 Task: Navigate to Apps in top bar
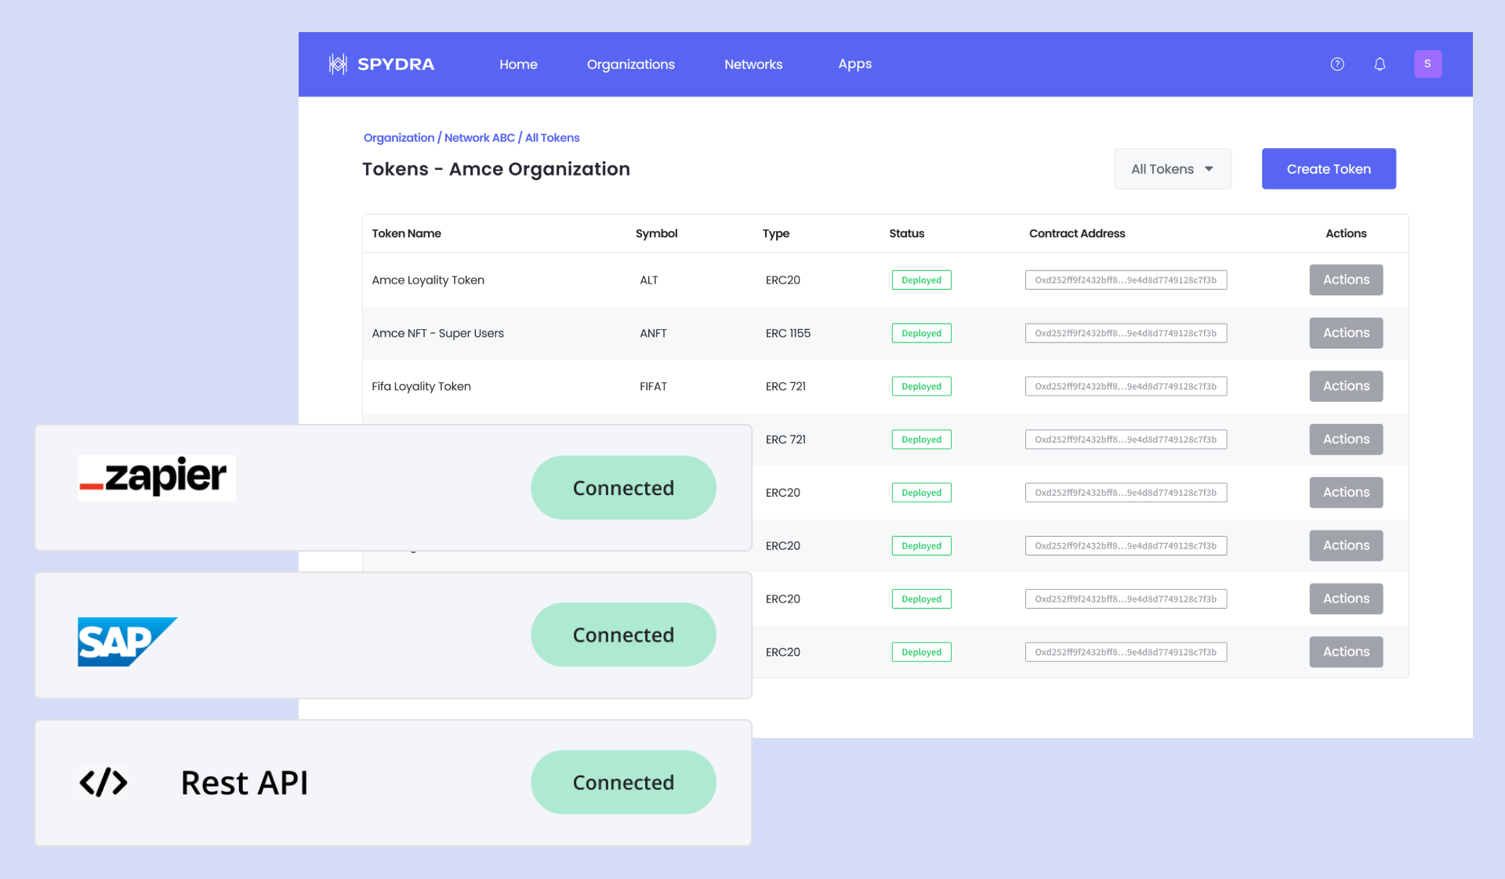854,64
